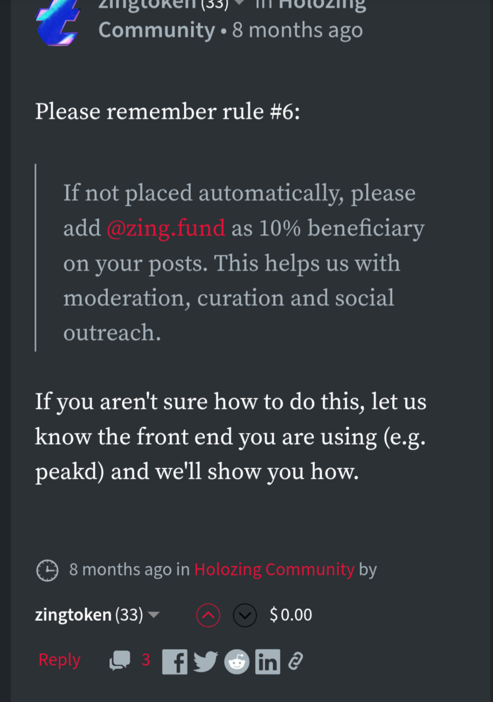Image resolution: width=493 pixels, height=702 pixels.
Task: Click the red reply count 3
Action: 146,660
